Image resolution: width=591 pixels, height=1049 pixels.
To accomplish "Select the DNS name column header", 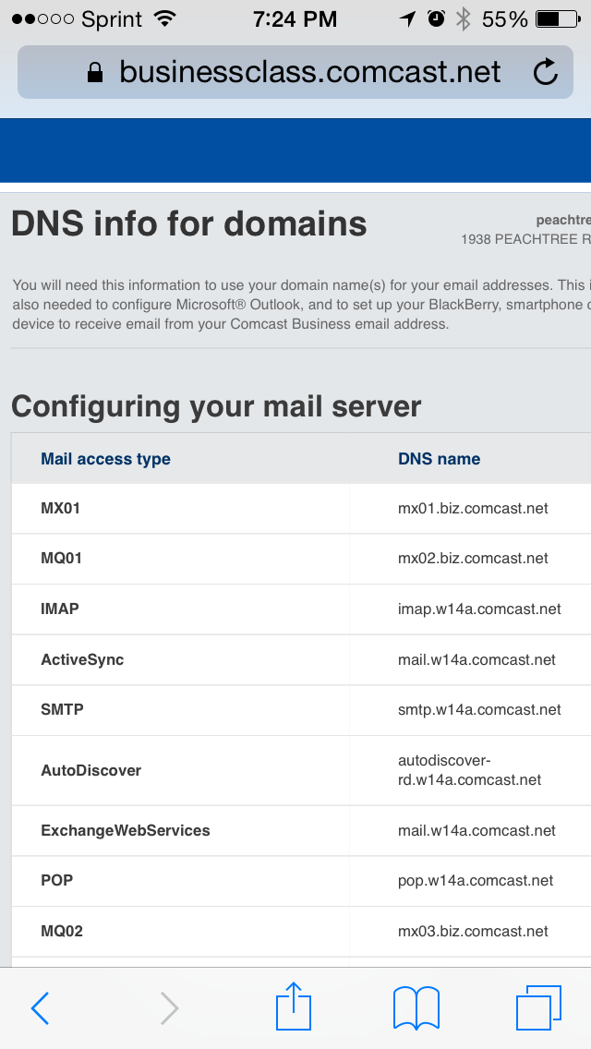I will tap(439, 459).
